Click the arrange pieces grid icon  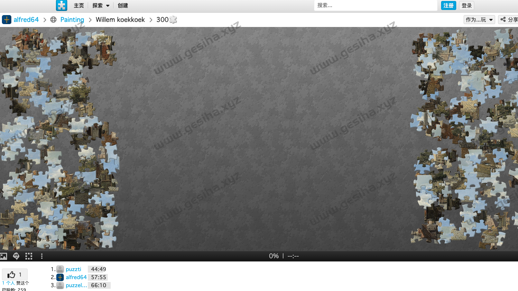[29, 256]
